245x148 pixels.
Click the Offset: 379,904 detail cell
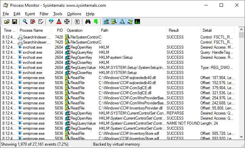point(217,88)
